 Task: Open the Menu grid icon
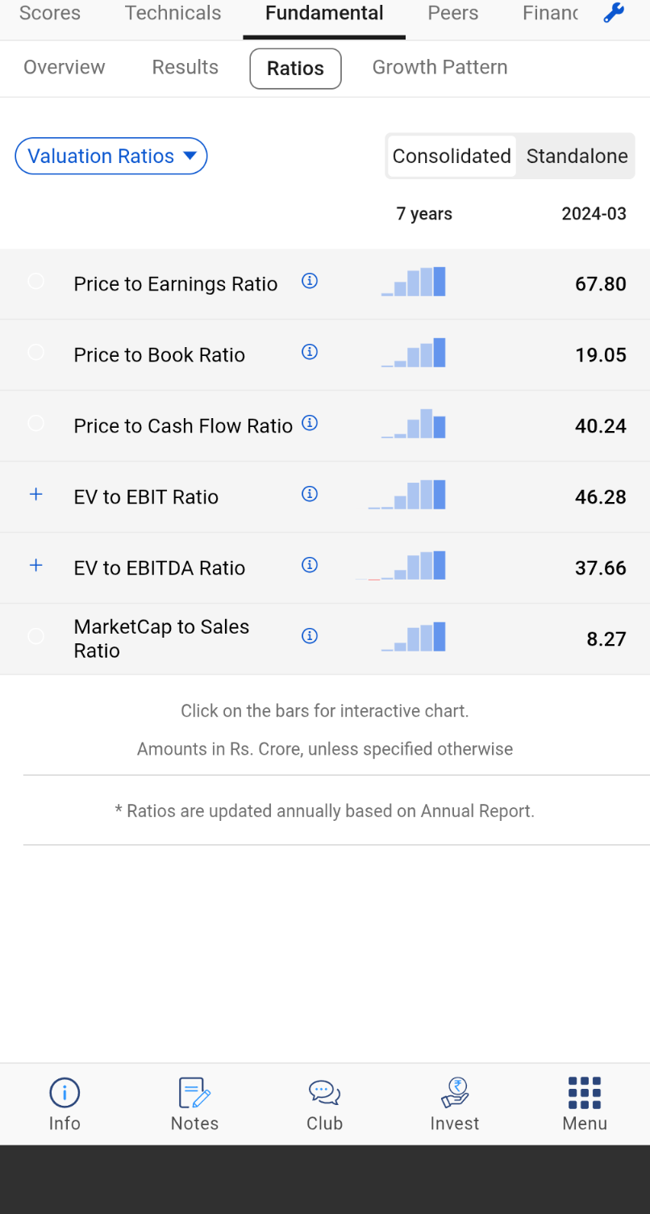pyautogui.click(x=585, y=1094)
